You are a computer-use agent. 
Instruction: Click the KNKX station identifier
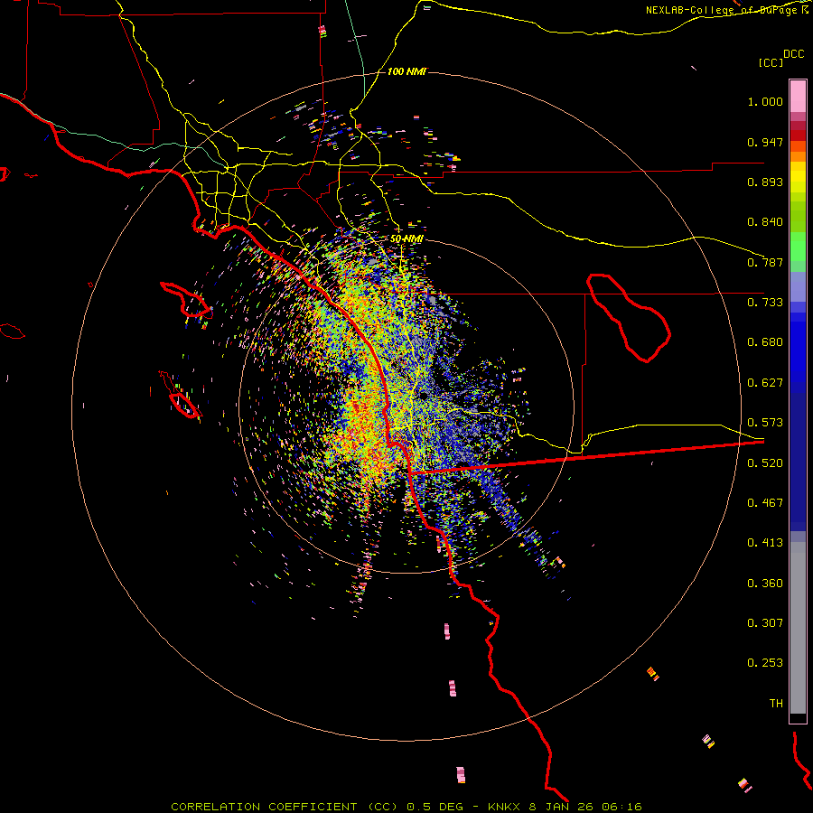tap(504, 807)
